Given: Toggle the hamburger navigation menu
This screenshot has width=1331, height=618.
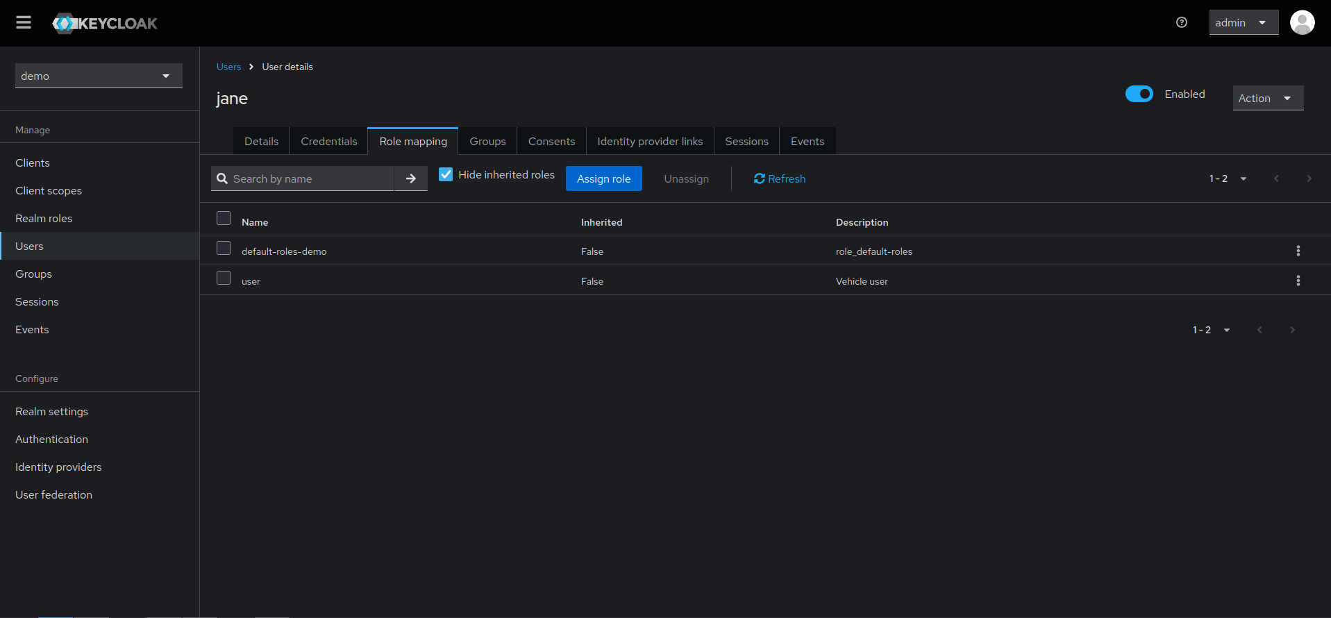Looking at the screenshot, I should (x=24, y=23).
